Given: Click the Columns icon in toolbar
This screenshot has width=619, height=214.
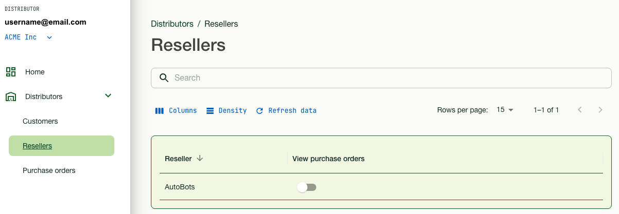Looking at the screenshot, I should [x=160, y=111].
